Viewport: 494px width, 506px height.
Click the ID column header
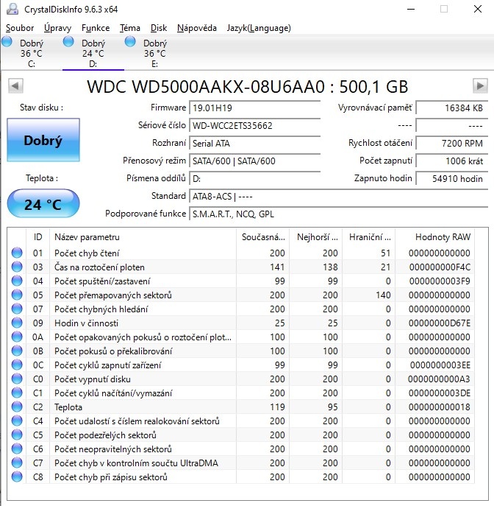coord(37,237)
